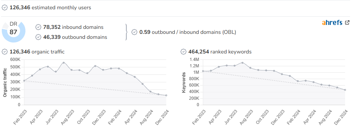Click the highest peak point on keywords chart

click(242, 63)
